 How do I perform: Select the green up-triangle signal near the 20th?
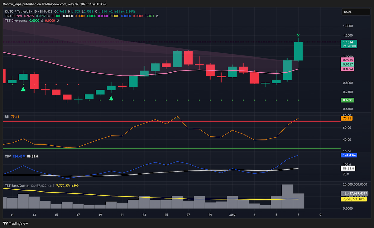tap(111, 98)
